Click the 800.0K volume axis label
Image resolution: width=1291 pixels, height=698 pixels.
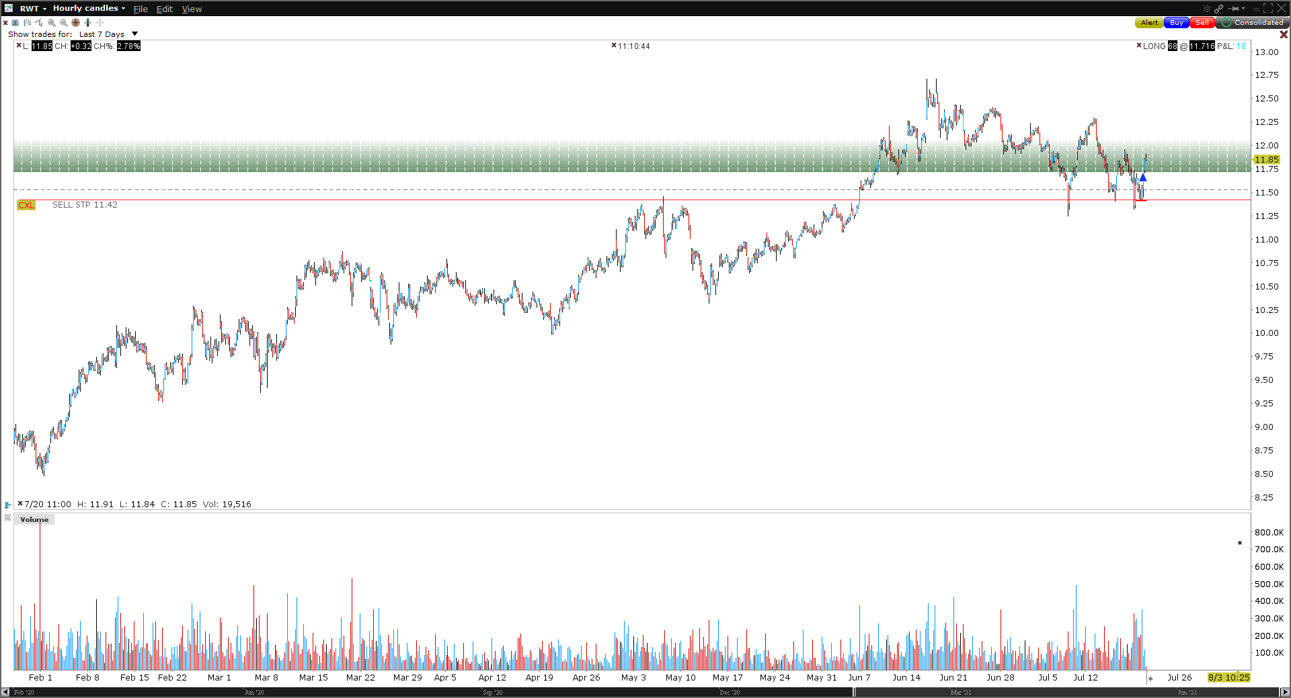pyautogui.click(x=1269, y=533)
